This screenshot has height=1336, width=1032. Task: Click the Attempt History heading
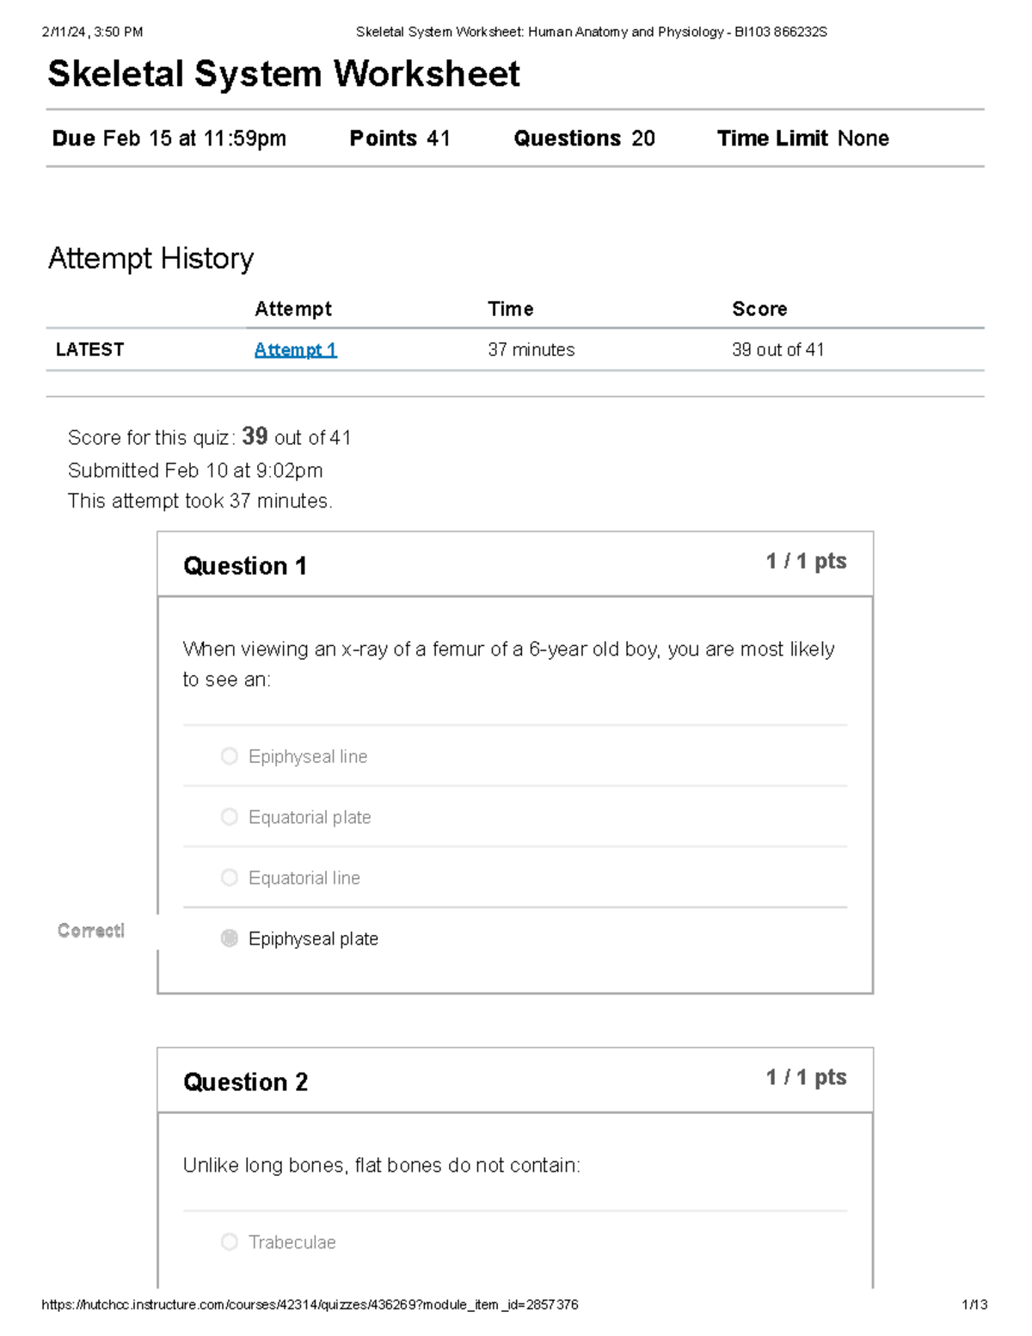(150, 258)
